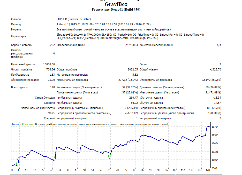Screen dimensions: 242x175
Task: Select the Slippage=50 parameters line
Action: (x=130, y=35)
